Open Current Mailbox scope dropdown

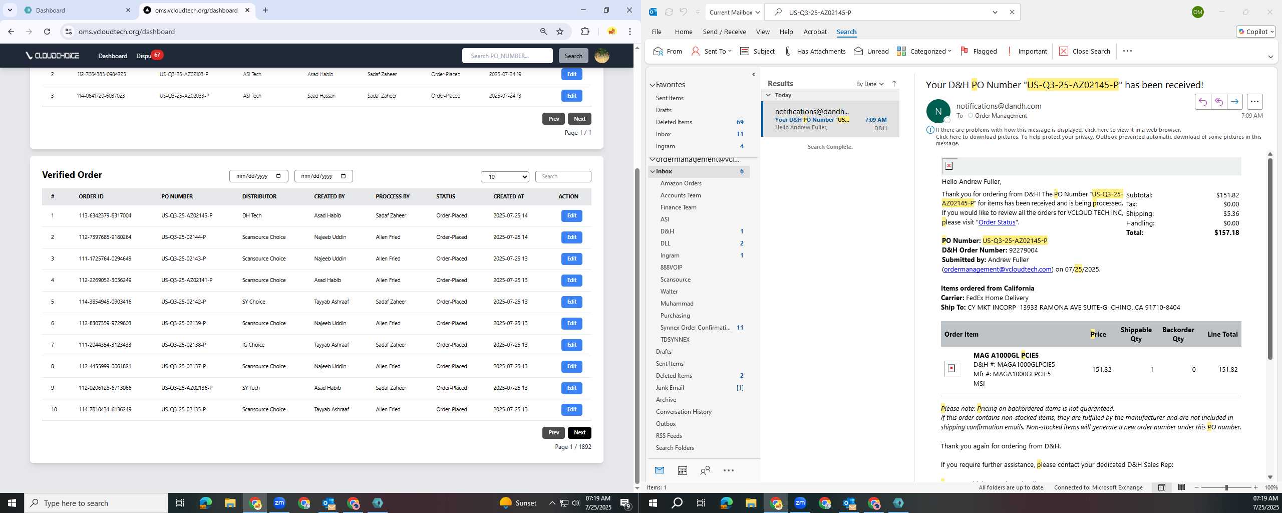(x=735, y=12)
